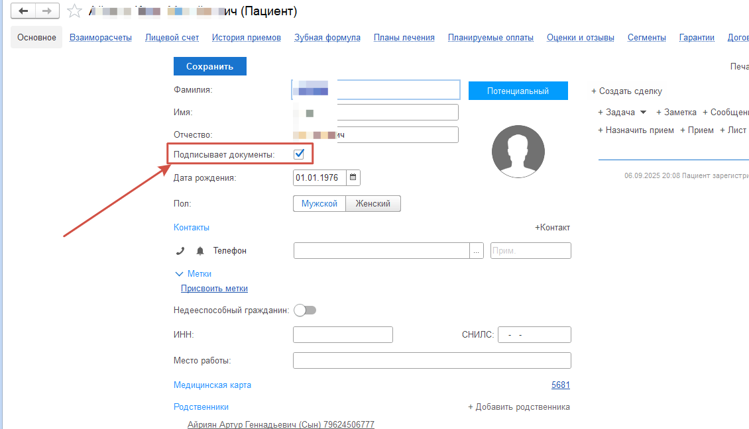Screen dimensions: 749x429
Task: Open the date of birth calendar picker
Action: [353, 177]
